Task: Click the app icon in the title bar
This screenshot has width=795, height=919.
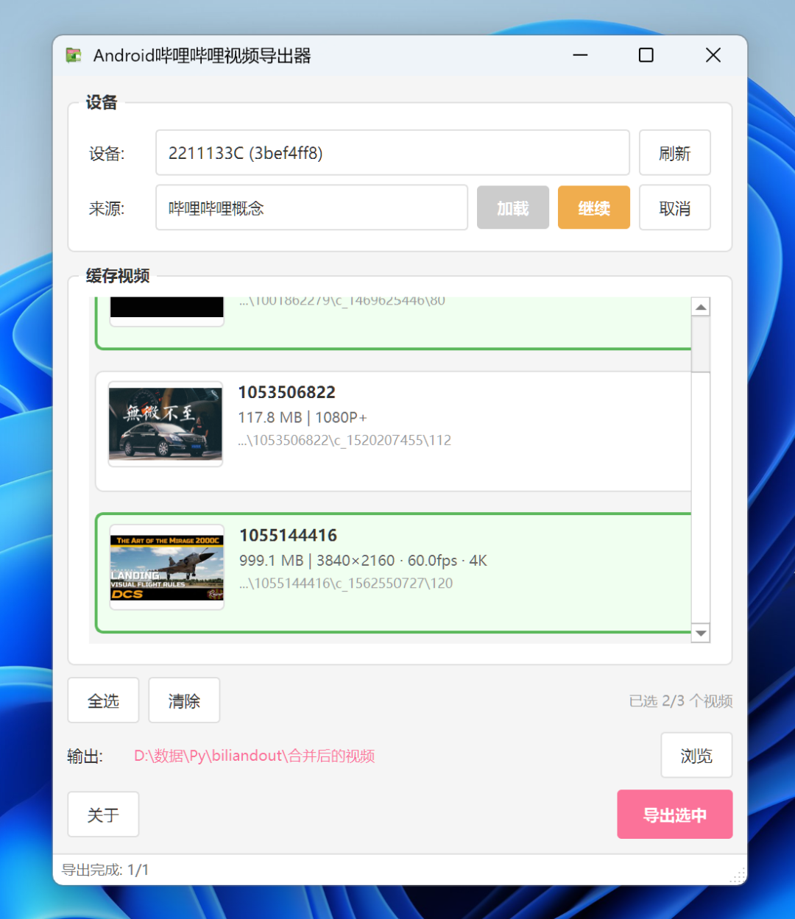Action: 74,56
